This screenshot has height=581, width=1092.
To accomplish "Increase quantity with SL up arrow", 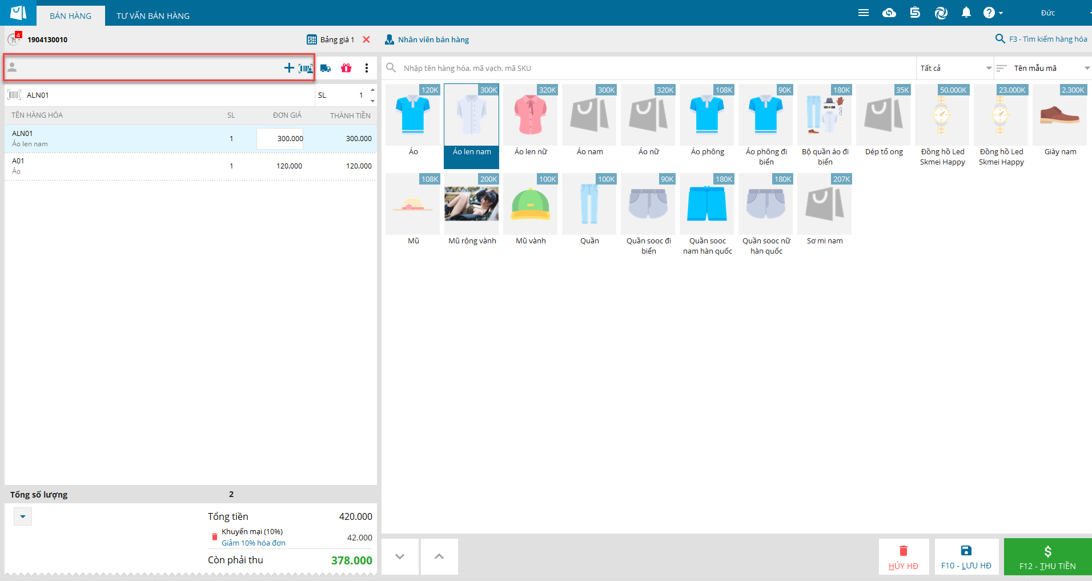I will [372, 90].
